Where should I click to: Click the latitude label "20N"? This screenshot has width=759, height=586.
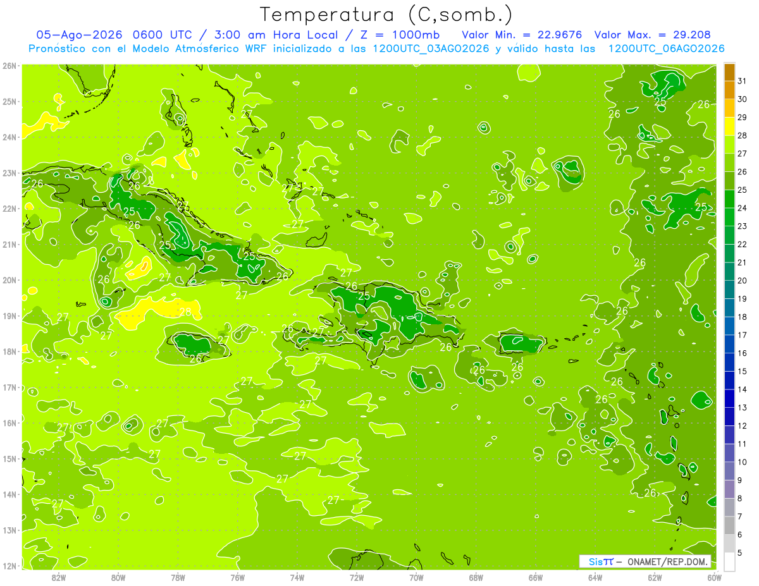[9, 280]
